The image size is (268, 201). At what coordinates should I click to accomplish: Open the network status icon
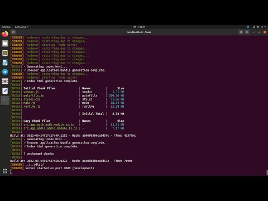pyautogui.click(x=254, y=27)
